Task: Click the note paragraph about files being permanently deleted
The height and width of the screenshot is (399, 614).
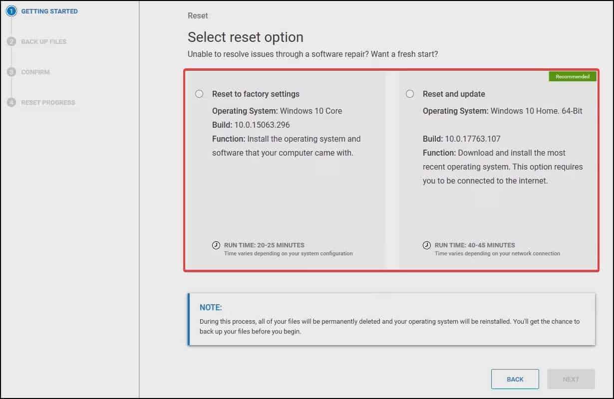Action: (x=389, y=326)
